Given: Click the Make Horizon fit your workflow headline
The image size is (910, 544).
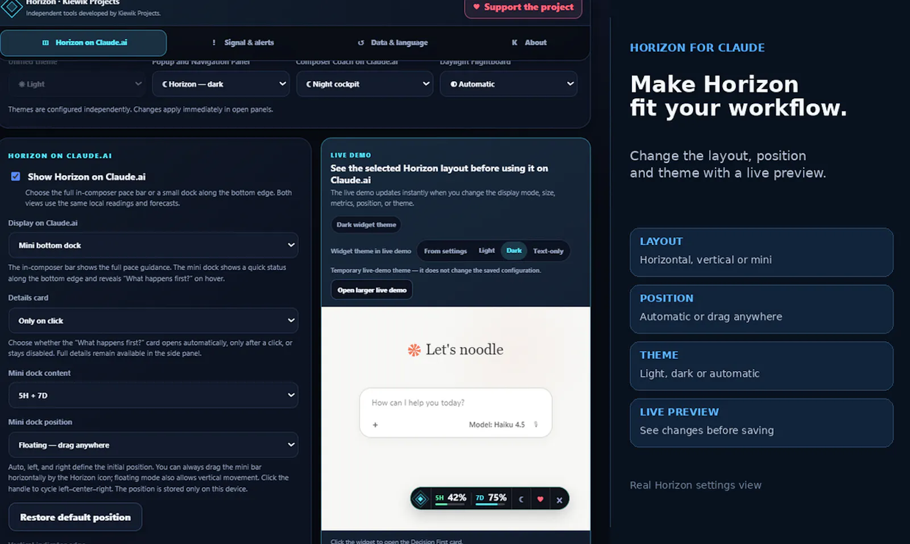Looking at the screenshot, I should pos(738,96).
